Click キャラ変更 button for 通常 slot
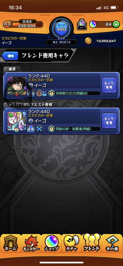Image resolution: width=123 pixels, height=266 pixels. pyautogui.click(x=109, y=85)
